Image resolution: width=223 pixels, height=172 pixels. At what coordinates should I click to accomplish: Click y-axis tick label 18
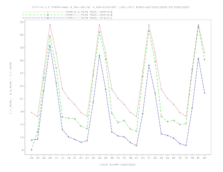(21, 112)
